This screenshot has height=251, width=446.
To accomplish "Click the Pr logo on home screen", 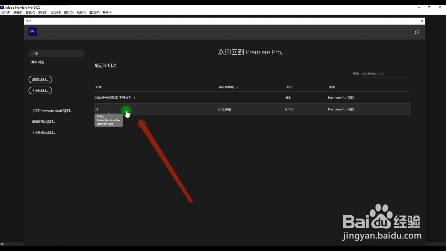I will 33,32.
